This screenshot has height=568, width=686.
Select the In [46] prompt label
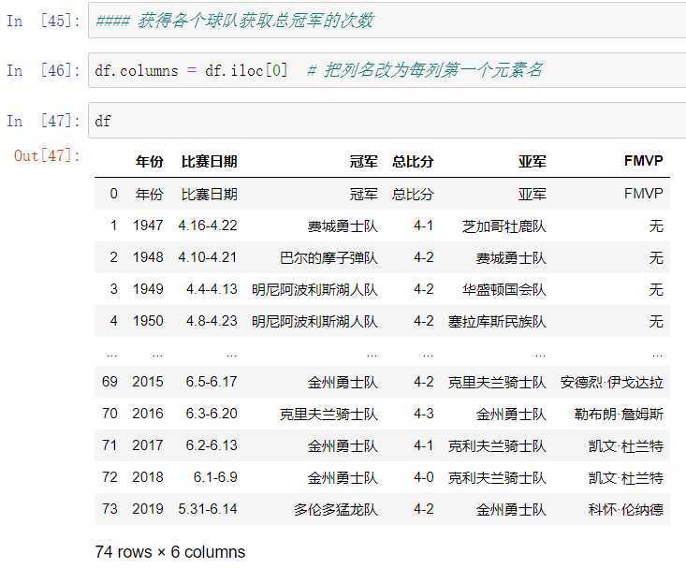pos(43,70)
